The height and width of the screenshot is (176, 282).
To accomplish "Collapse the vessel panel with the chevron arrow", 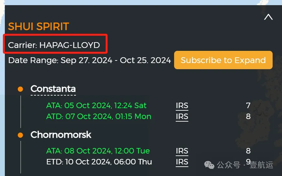I will pyautogui.click(x=268, y=17).
